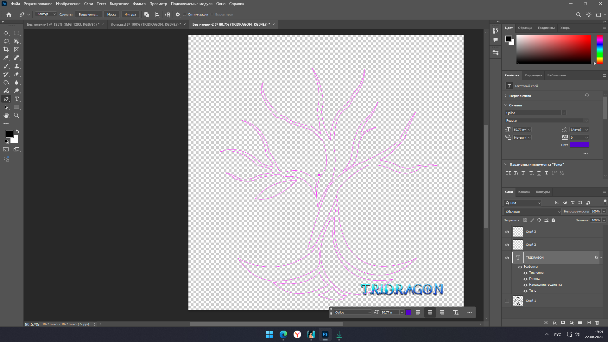Center-align text in floating text bar

[x=430, y=313]
